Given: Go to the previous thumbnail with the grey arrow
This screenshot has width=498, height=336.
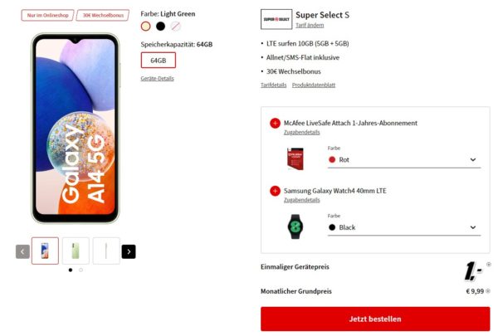Looking at the screenshot, I should (22, 251).
